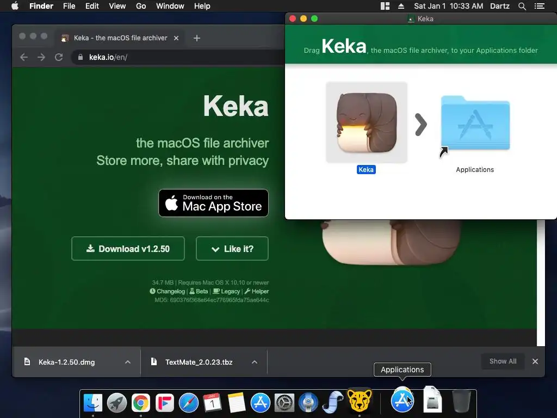557x418 pixels.
Task: Open the Go menu
Action: click(x=141, y=6)
